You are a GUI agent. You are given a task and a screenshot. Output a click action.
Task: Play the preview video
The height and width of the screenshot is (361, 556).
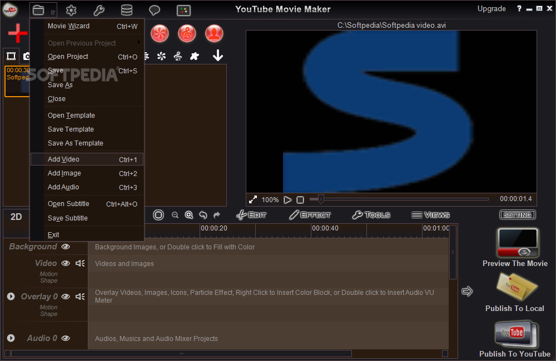click(x=287, y=200)
